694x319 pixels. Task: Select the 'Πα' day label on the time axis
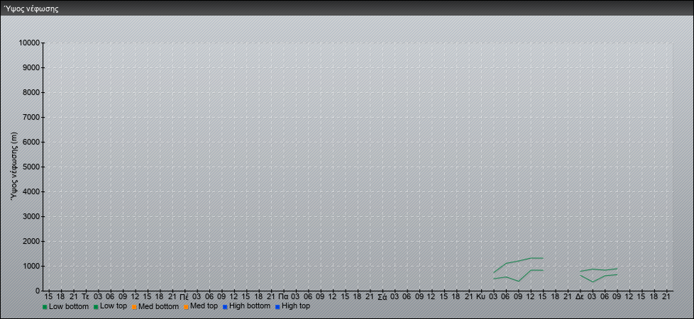point(284,297)
